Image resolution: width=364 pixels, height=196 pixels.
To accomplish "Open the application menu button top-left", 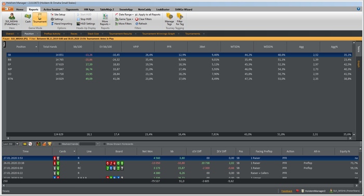I will [8, 9].
